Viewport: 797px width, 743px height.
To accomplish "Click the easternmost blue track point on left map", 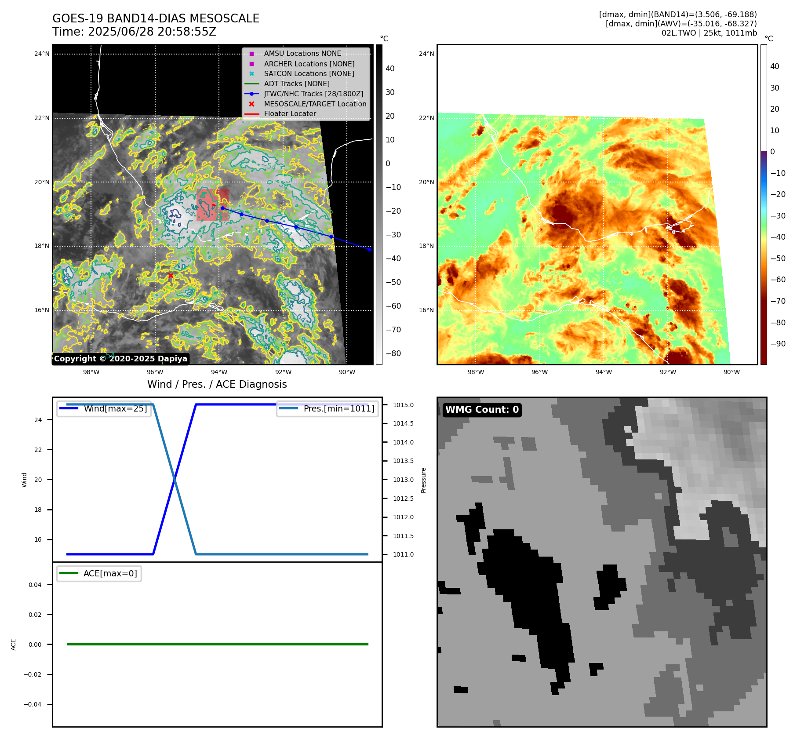I will [x=370, y=249].
